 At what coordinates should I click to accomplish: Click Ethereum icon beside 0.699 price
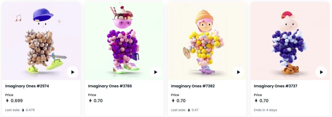click(x=7, y=101)
